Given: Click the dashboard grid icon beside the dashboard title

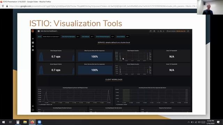Looking at the screenshot, I should pyautogui.click(x=39, y=31).
